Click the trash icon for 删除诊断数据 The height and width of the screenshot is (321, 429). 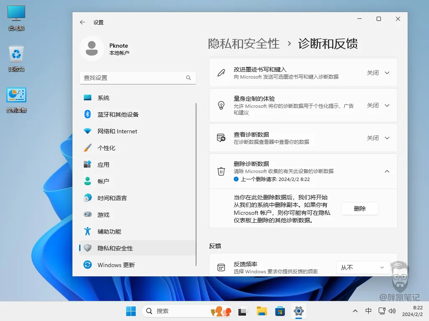click(x=221, y=171)
